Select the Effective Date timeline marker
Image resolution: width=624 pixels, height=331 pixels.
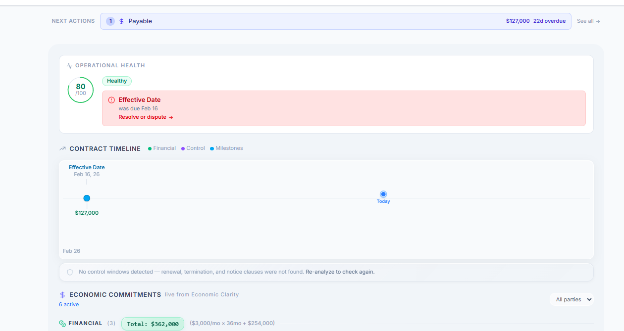pyautogui.click(x=87, y=198)
